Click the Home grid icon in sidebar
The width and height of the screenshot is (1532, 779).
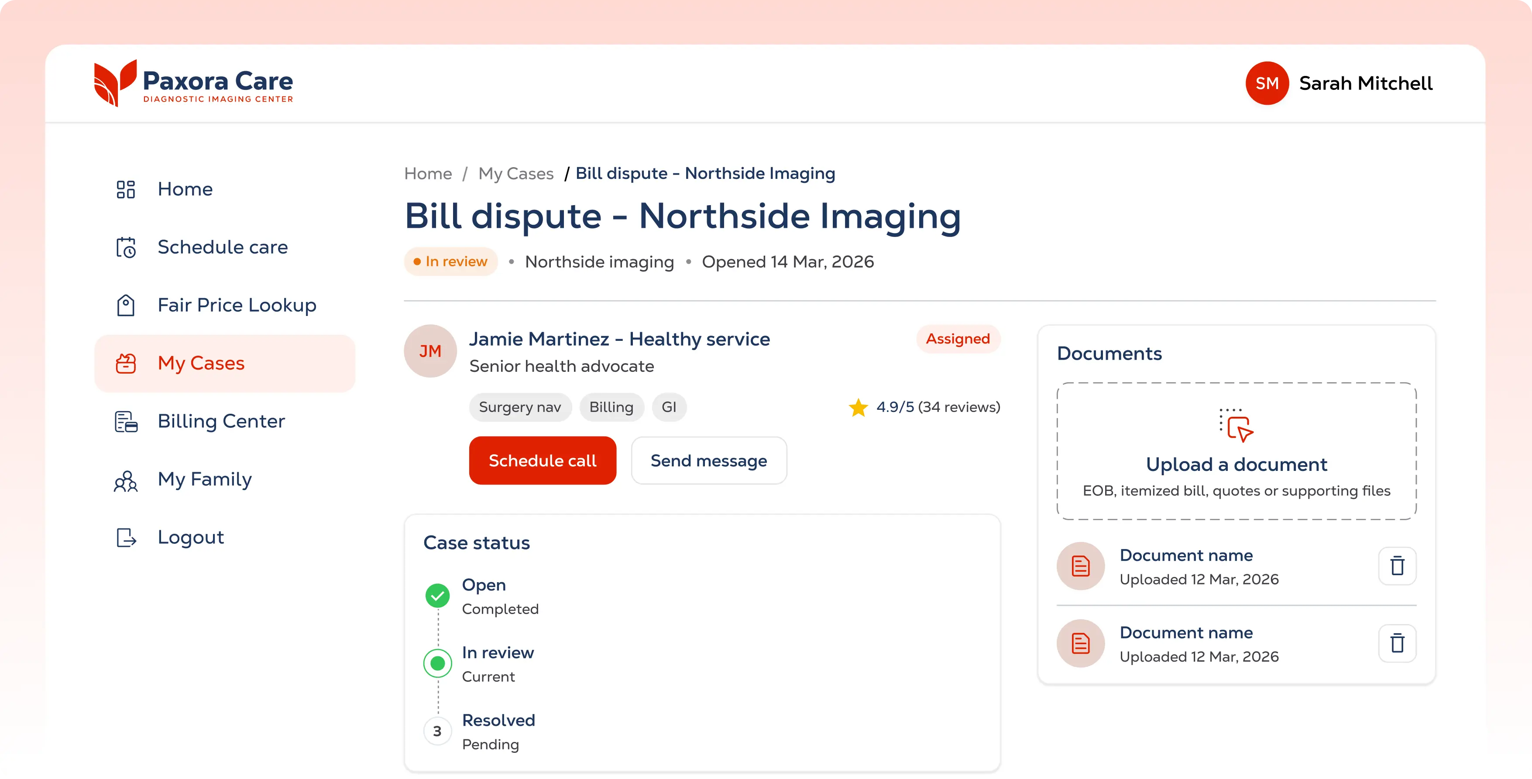tap(126, 189)
